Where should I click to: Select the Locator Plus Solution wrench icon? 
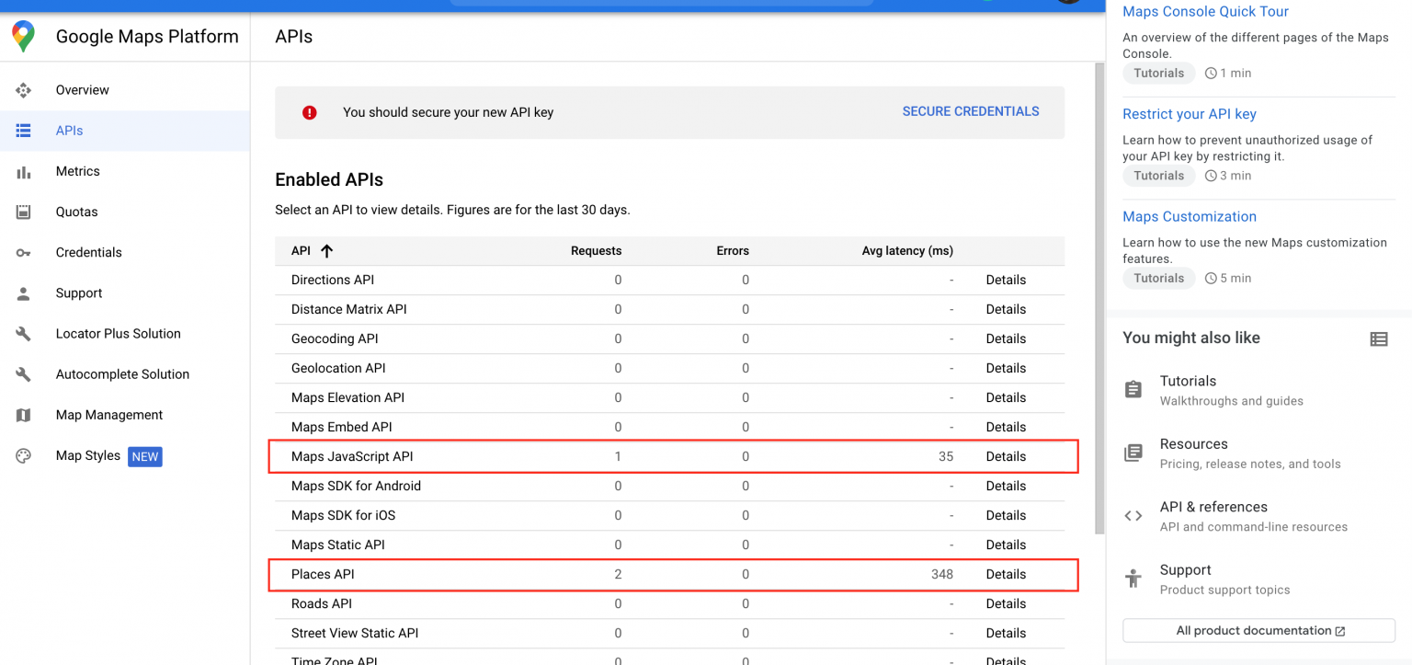[x=23, y=333]
